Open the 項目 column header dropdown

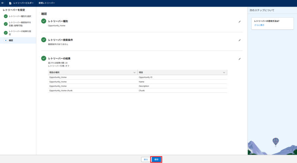pyautogui.click(x=224, y=72)
